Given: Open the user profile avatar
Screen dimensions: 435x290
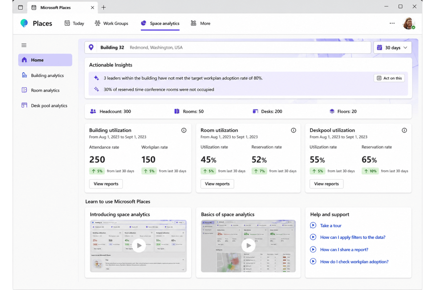Looking at the screenshot, I should [x=409, y=23].
